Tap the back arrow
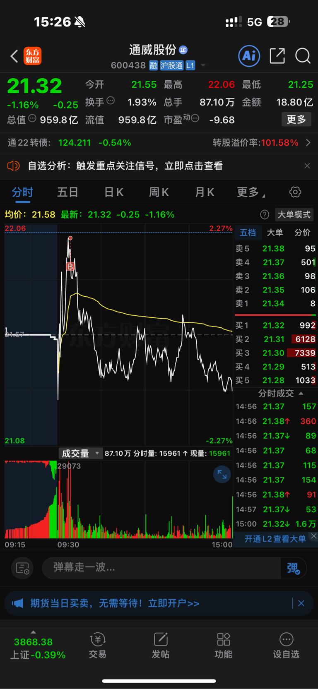This screenshot has width=318, height=689. coord(14,56)
